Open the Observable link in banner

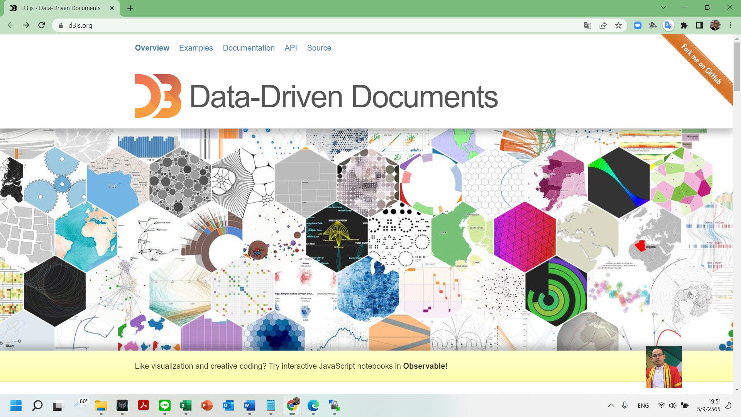[x=425, y=366]
